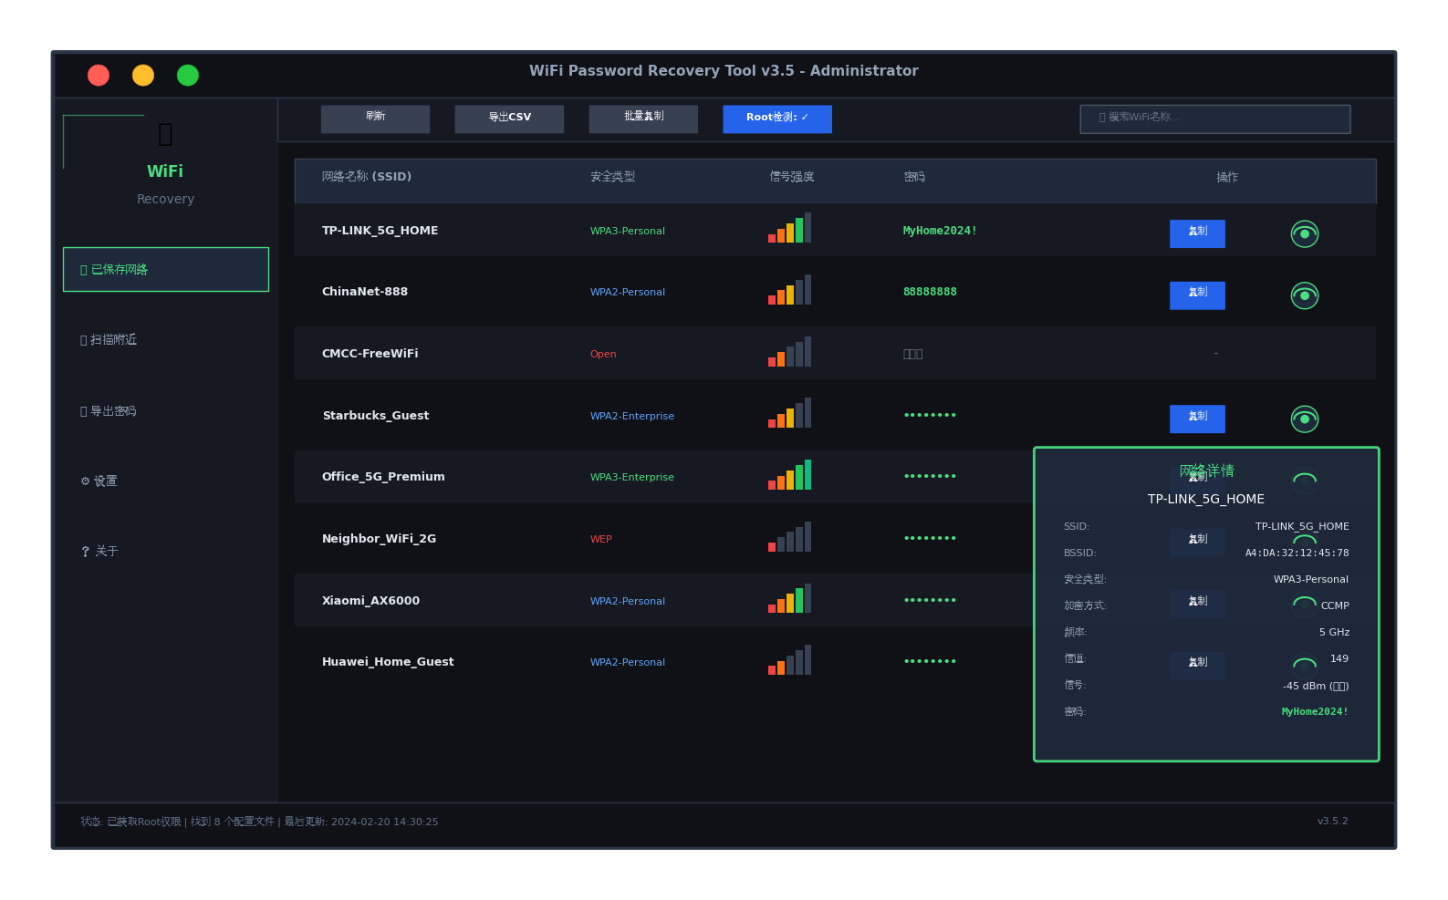Click the WiFi Recovery logo in sidebar

165,162
